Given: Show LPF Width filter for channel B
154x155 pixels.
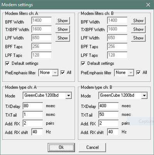Looking at the screenshot, I should [138, 38].
